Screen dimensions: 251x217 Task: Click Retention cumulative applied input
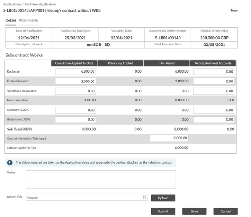(75, 119)
